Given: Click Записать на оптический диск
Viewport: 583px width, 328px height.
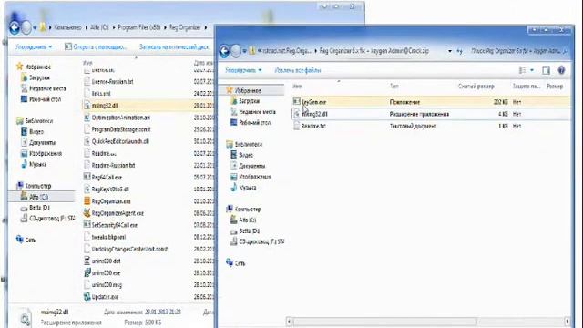Looking at the screenshot, I should pos(174,46).
